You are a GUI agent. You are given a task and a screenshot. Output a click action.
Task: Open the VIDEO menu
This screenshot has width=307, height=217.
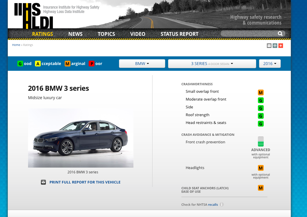138,34
